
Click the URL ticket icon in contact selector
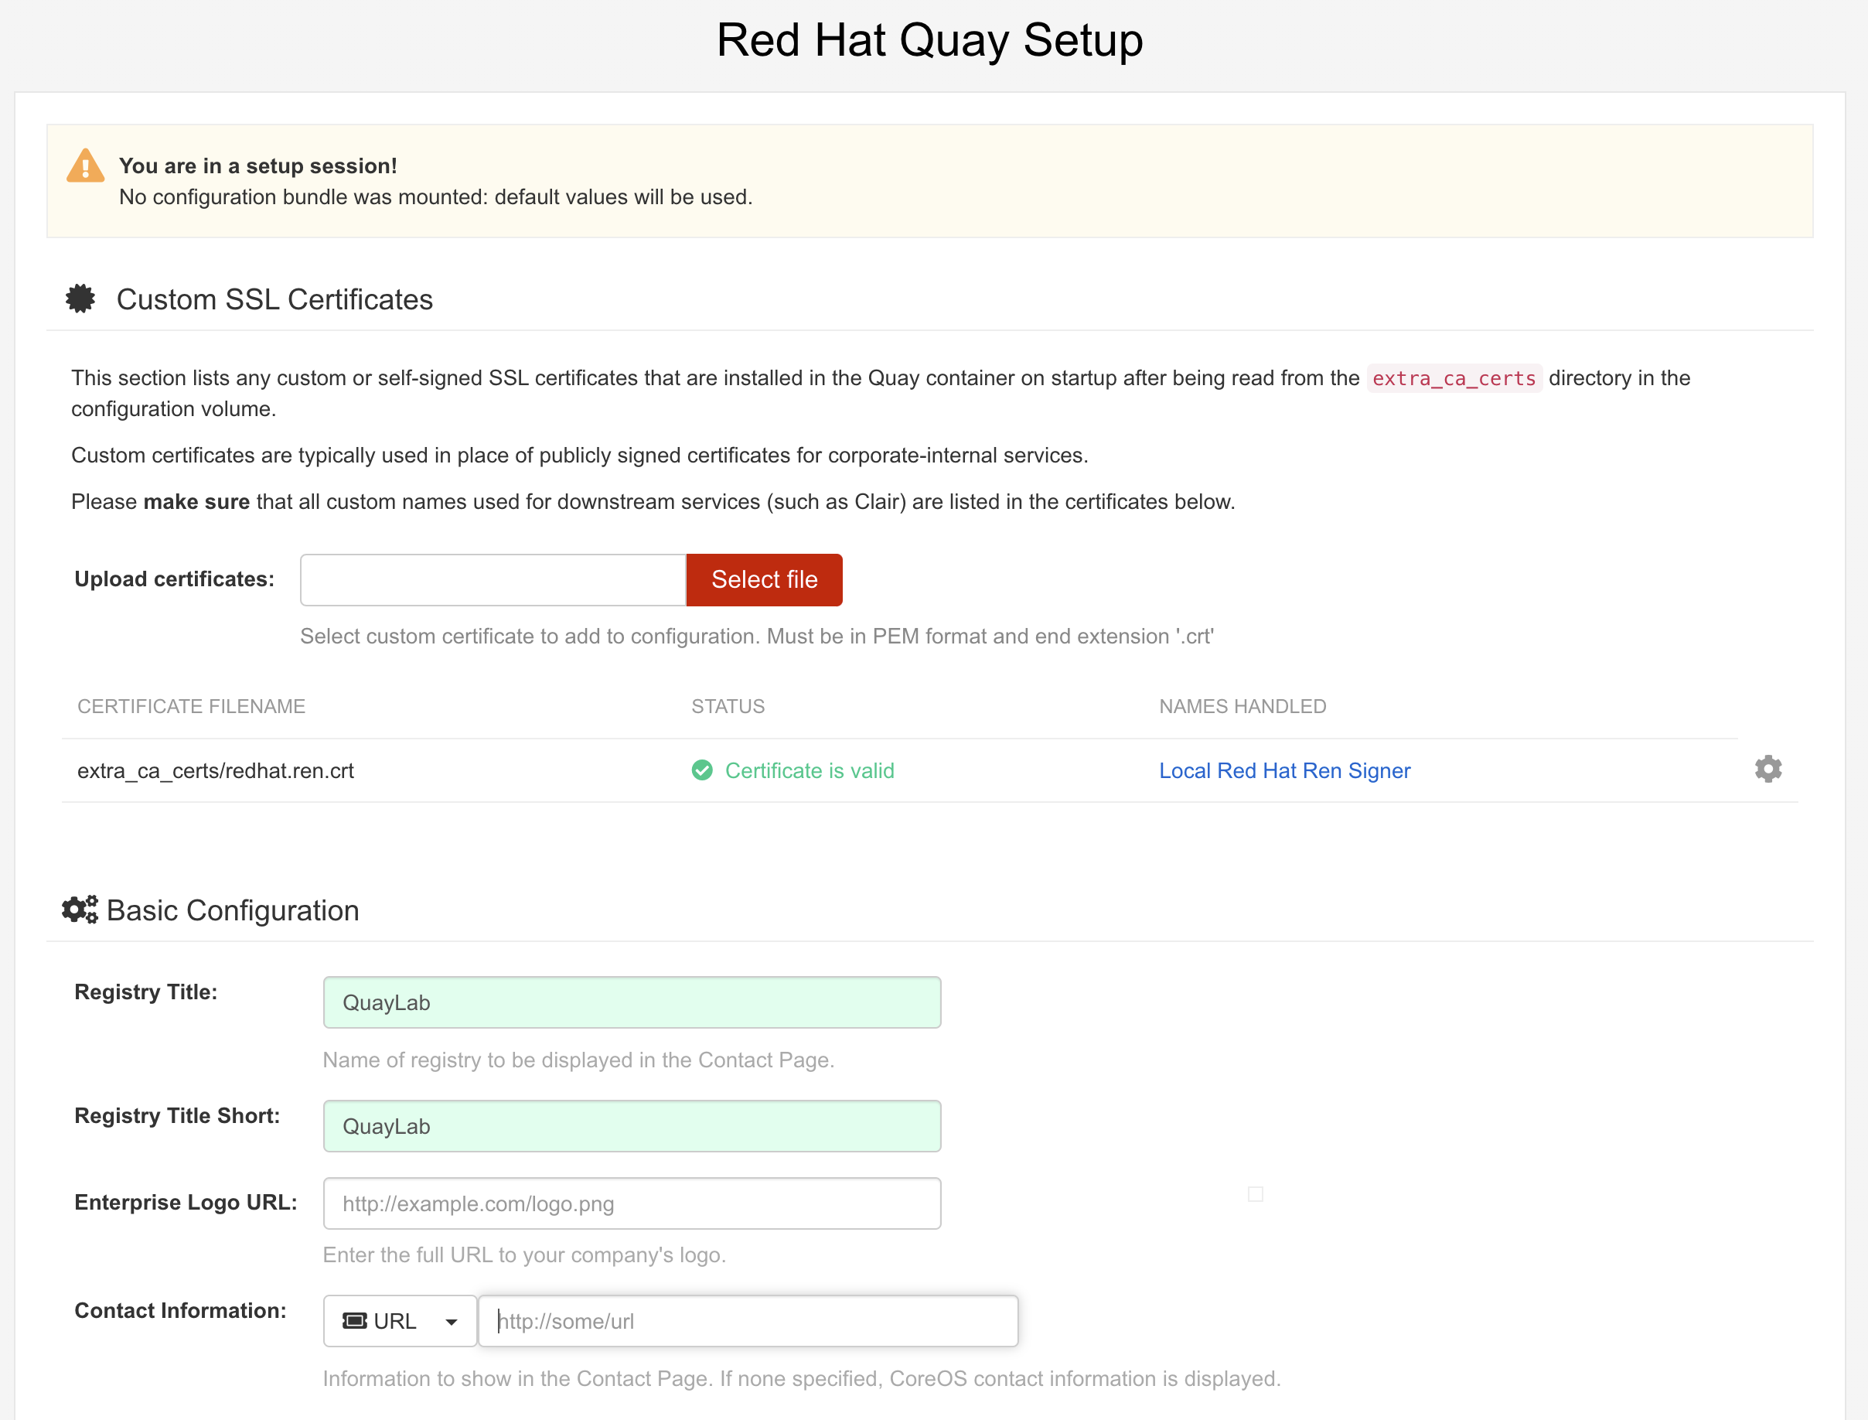click(354, 1320)
